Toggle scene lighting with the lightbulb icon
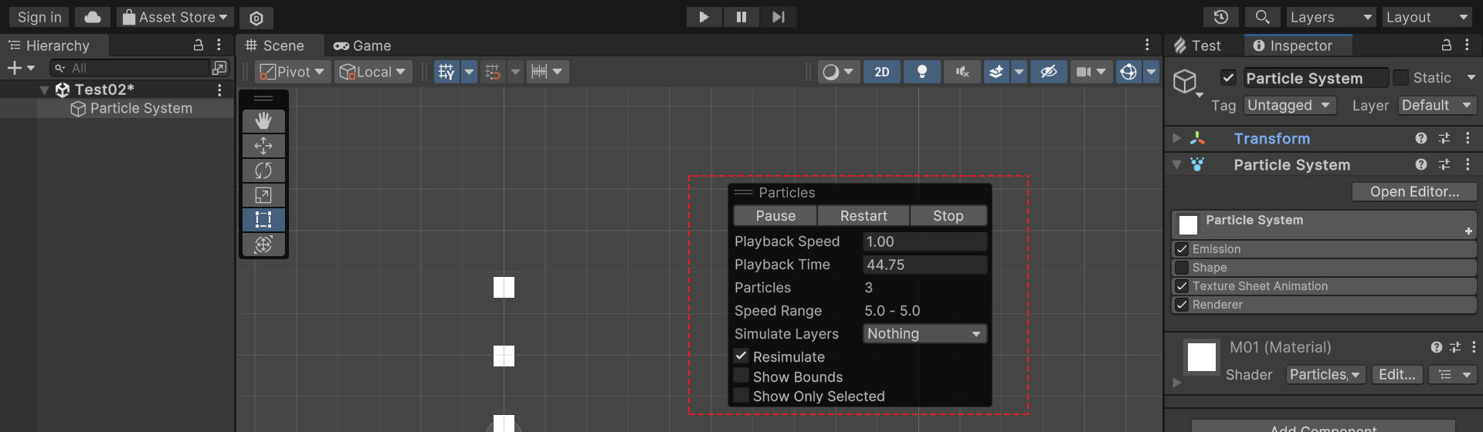Image resolution: width=1483 pixels, height=432 pixels. point(921,72)
